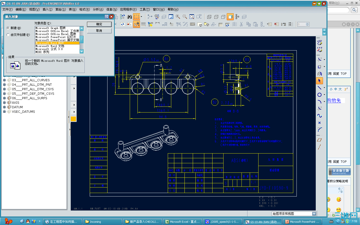Open the Insert menu

pos(47,9)
